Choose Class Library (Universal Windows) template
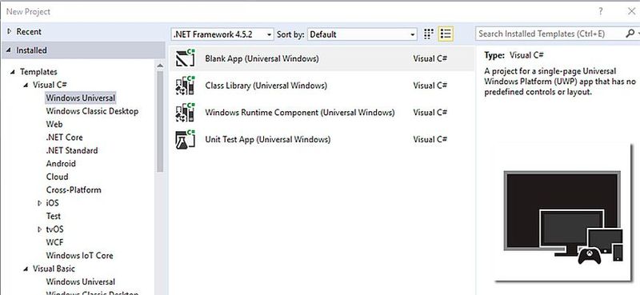 322,86
